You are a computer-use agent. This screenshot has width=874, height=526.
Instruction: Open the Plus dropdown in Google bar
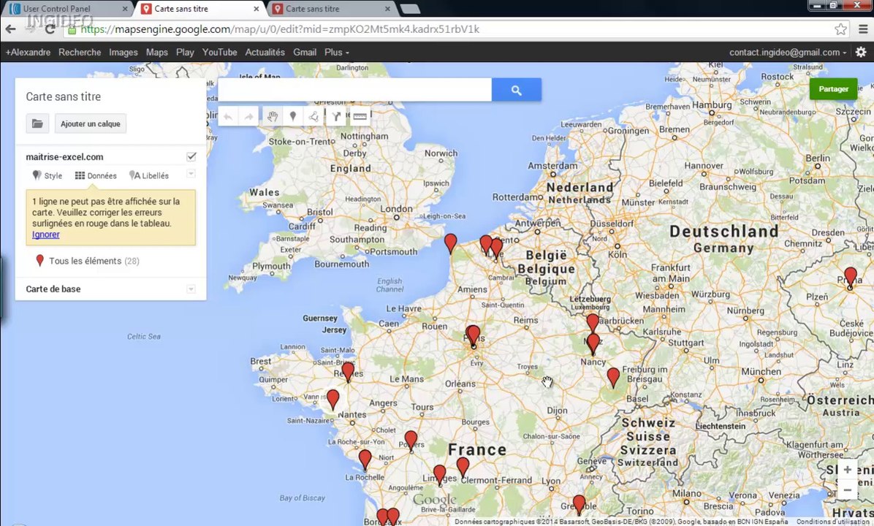click(337, 52)
